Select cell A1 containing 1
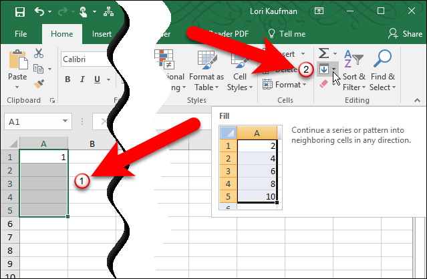This screenshot has width=427, height=279. 43,157
